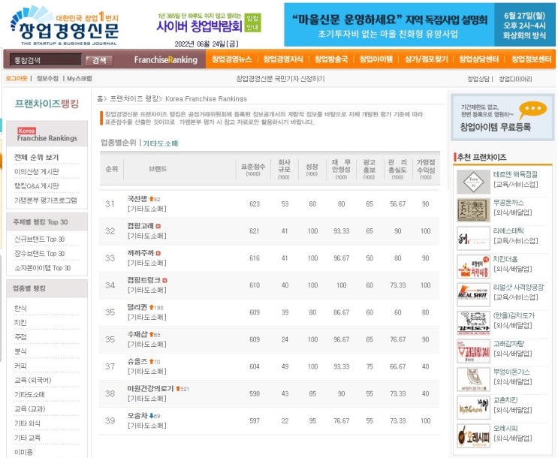The height and width of the screenshot is (458, 558).
Task: Open the 창업상담센터 menu
Action: (478, 59)
